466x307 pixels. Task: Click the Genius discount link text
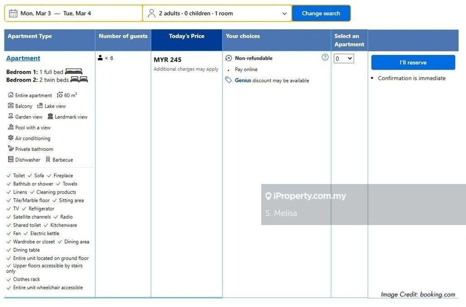point(243,81)
